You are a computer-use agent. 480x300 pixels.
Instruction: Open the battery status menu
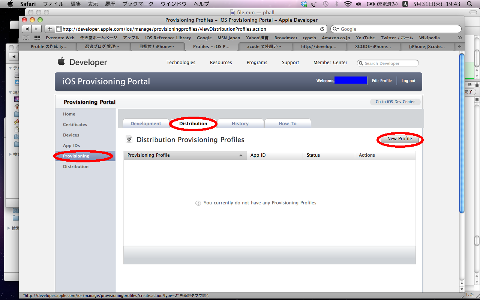point(382,4)
